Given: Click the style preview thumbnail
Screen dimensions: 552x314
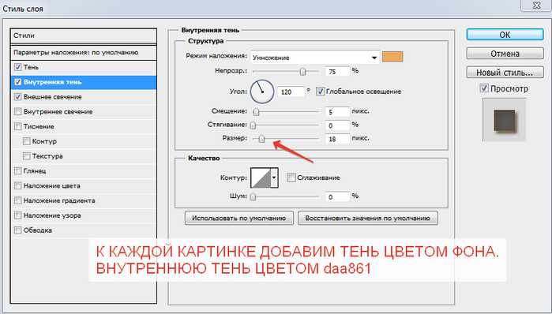Looking at the screenshot, I should [504, 120].
